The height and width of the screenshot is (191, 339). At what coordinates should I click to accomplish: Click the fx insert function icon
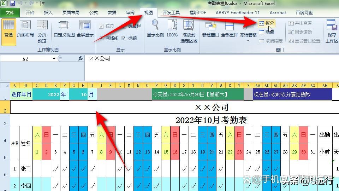point(81,58)
